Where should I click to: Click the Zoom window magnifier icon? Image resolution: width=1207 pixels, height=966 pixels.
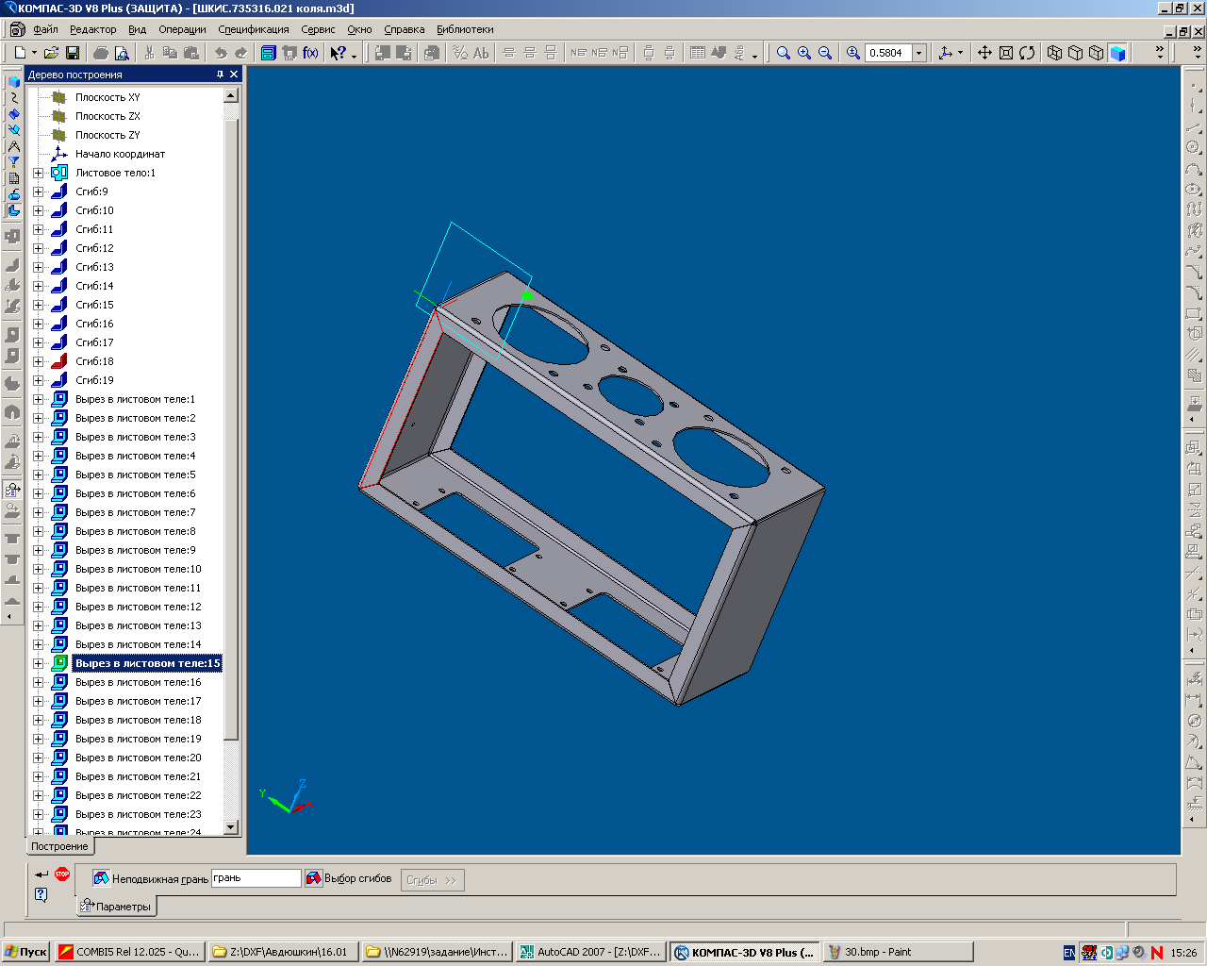point(783,53)
